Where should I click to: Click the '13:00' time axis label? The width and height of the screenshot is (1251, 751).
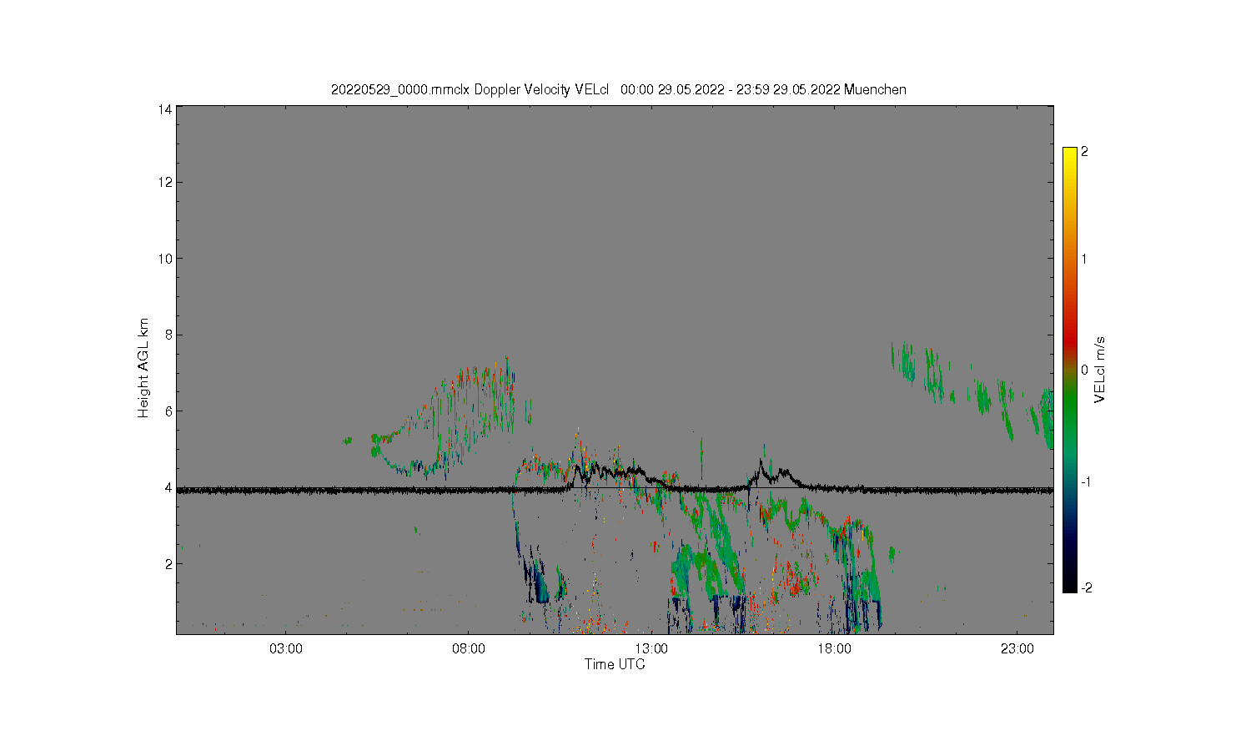pos(651,649)
